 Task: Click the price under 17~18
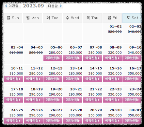(x=16, y=94)
